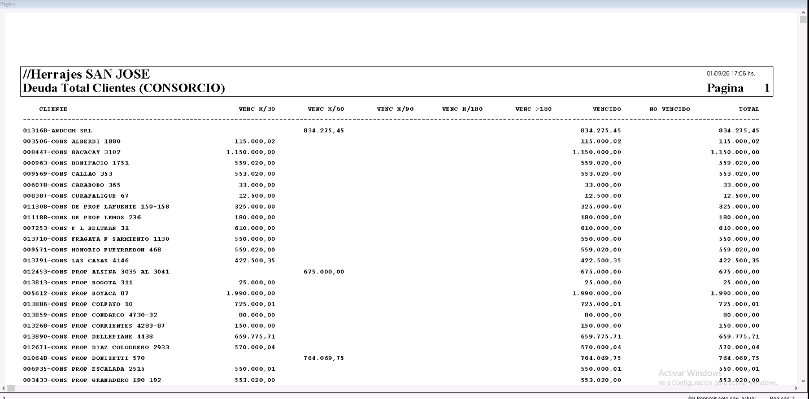
Task: Click the vertical scrollbar down arrow
Action: click(804, 381)
